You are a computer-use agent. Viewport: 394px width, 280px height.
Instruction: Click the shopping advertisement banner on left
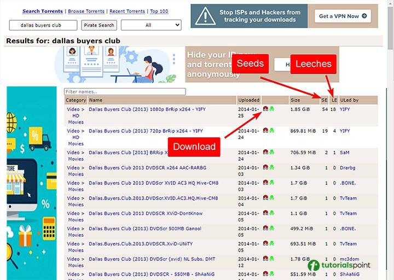(x=32, y=183)
